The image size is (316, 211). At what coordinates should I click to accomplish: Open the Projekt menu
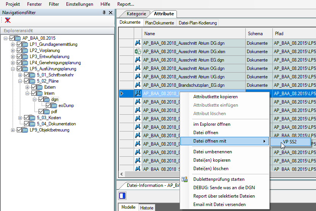coord(13,4)
